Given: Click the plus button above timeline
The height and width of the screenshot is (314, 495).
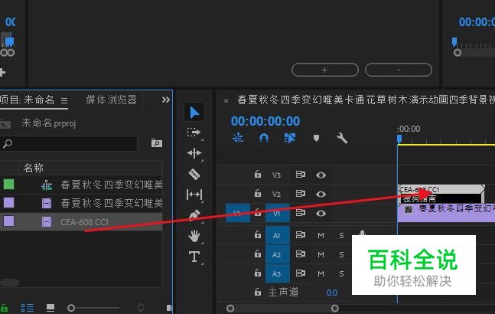Looking at the screenshot, I should tap(325, 70).
